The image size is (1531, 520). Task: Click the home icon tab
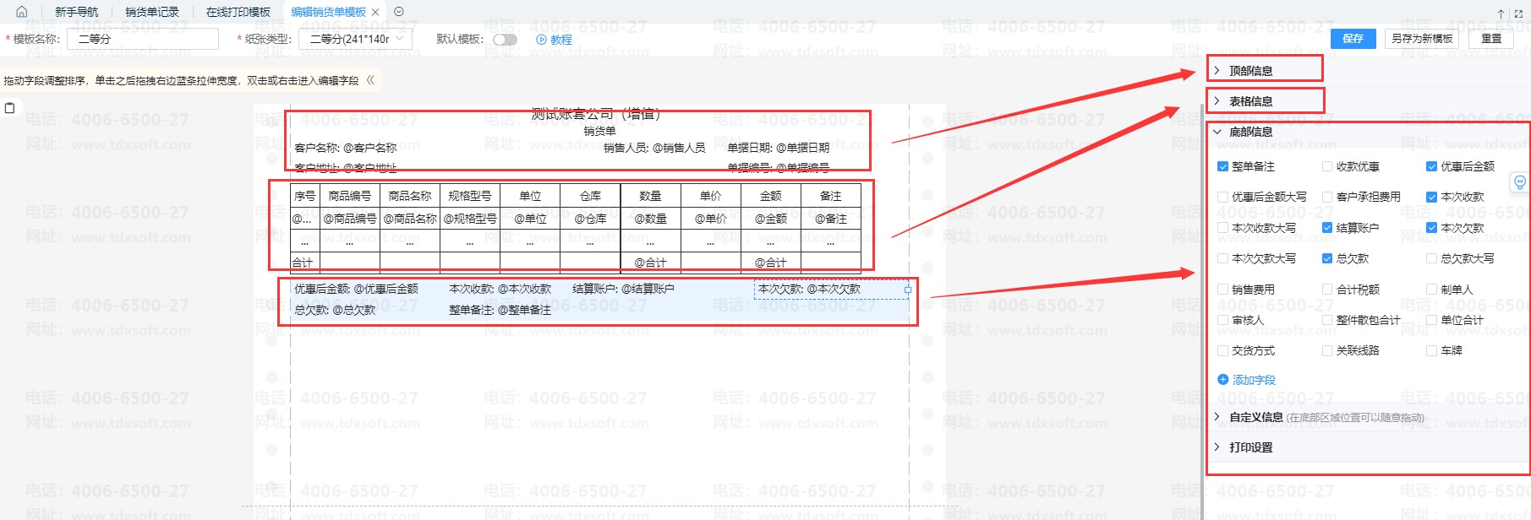click(x=22, y=12)
